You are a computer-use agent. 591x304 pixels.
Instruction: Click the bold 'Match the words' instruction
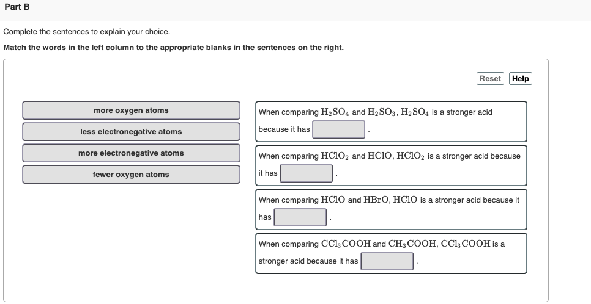click(173, 47)
